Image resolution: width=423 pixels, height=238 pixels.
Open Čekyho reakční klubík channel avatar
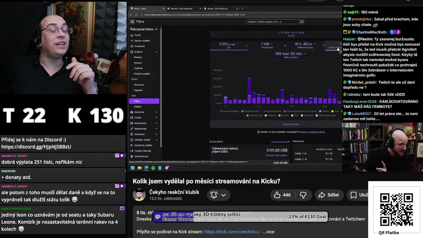[x=139, y=195]
